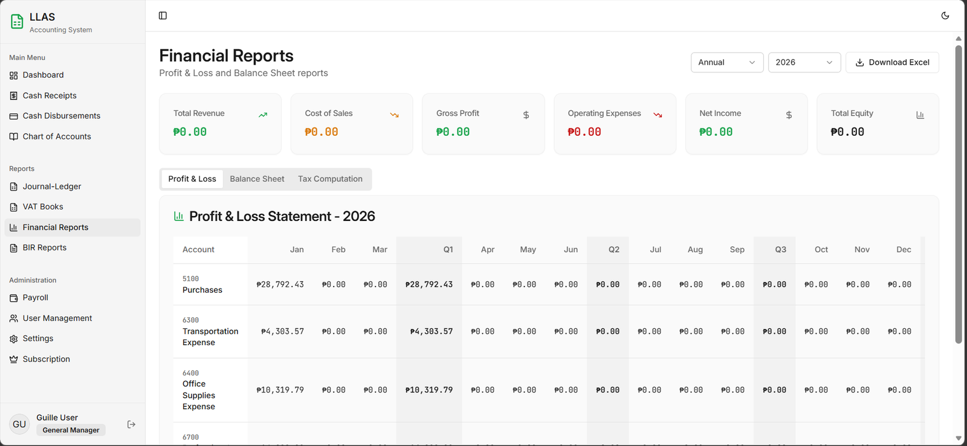Screen dimensions: 967x446
Task: Navigate to Journal-Ledger report
Action: [52, 186]
